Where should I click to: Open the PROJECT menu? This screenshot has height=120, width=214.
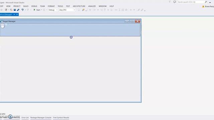pos(17,6)
